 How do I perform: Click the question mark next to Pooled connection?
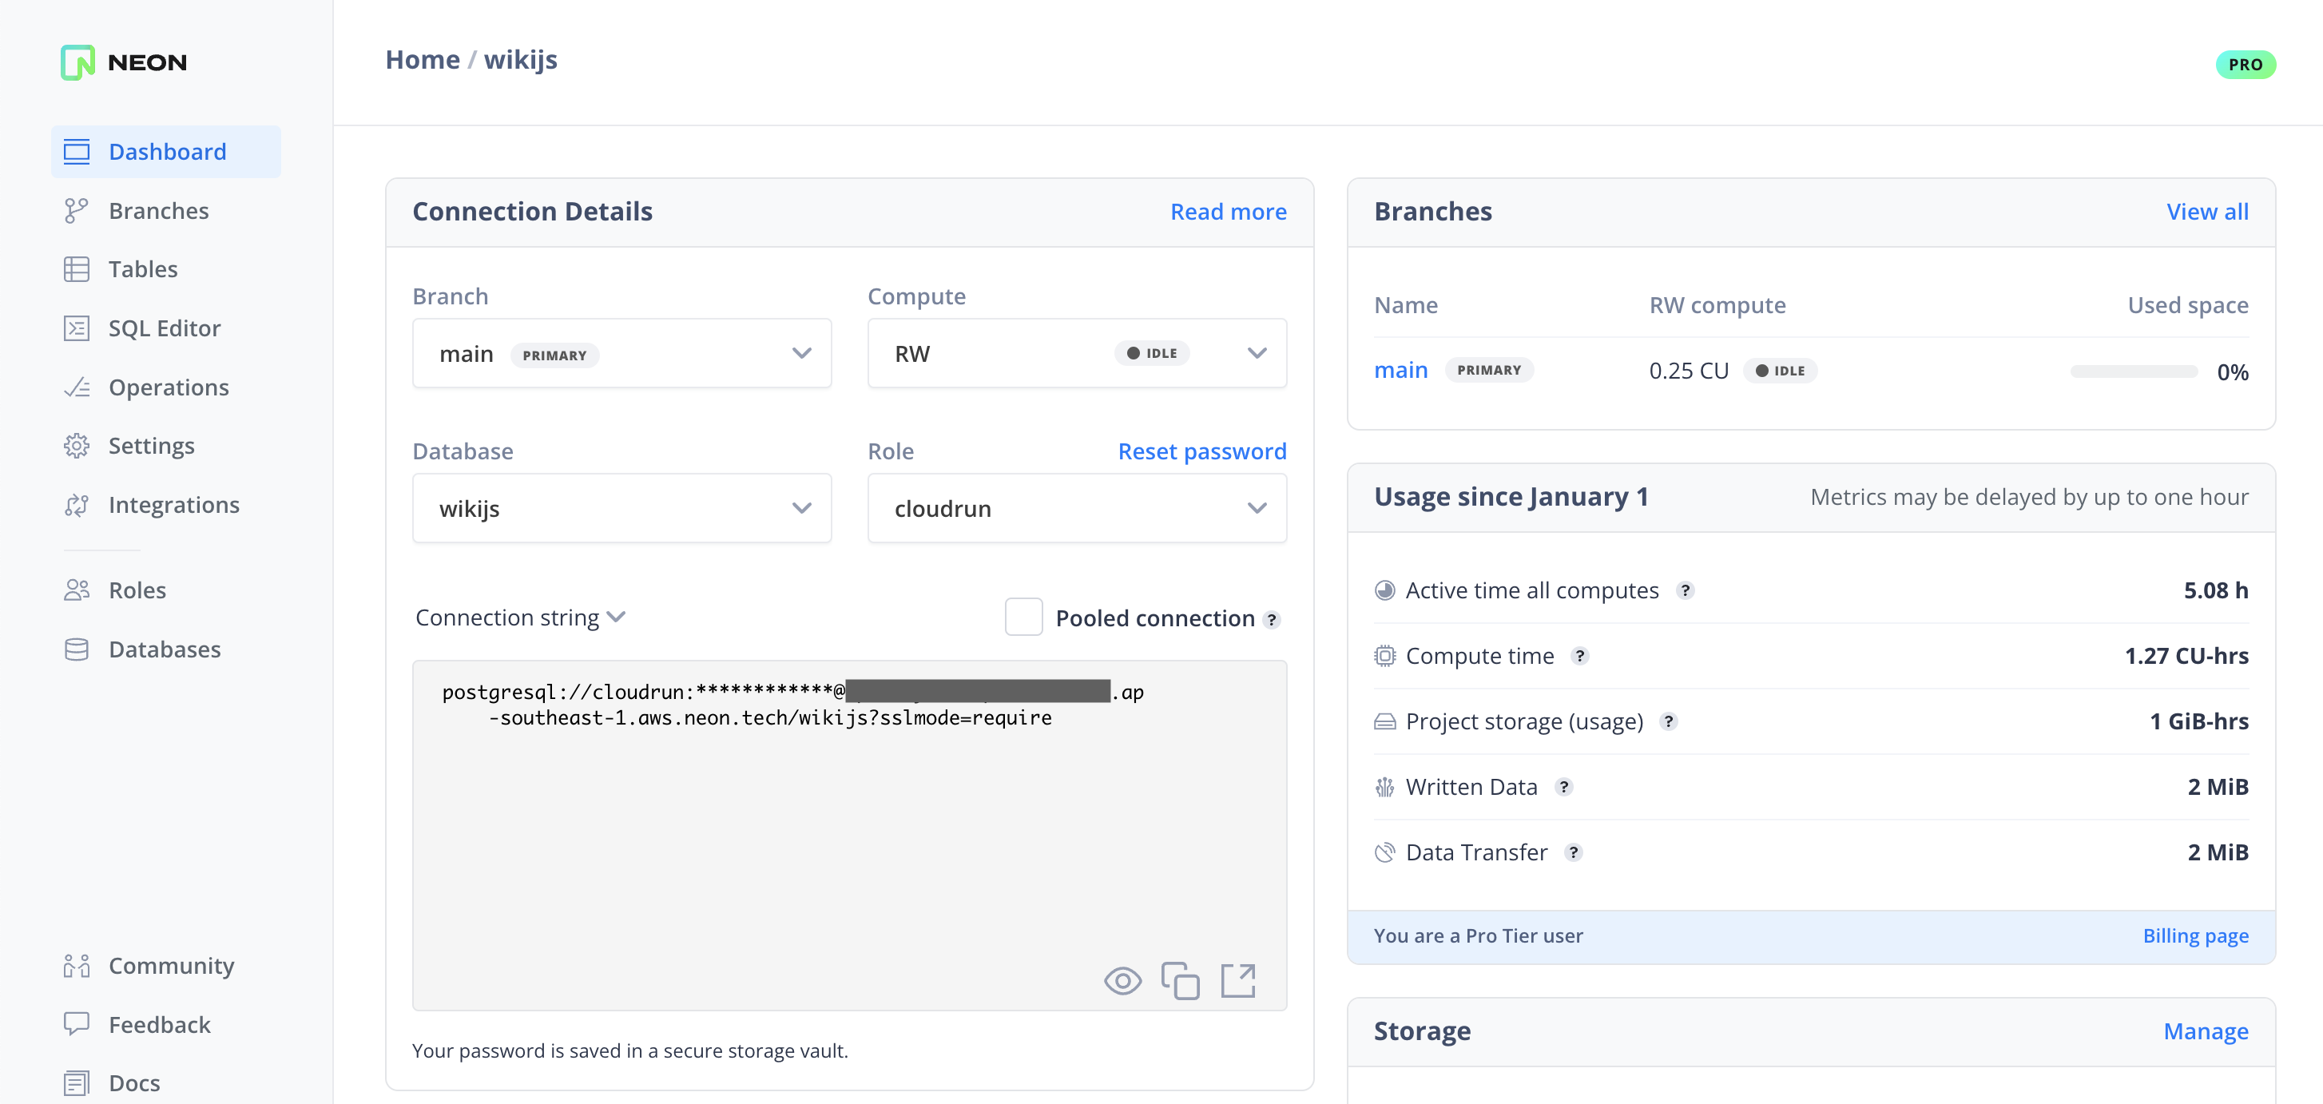pyautogui.click(x=1272, y=620)
